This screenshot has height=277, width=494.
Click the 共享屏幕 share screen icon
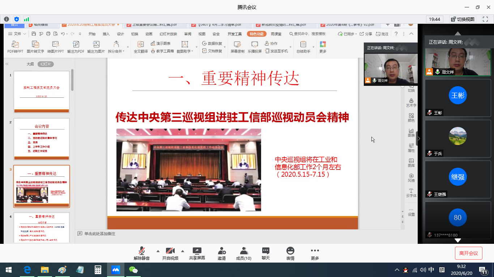[x=197, y=251]
